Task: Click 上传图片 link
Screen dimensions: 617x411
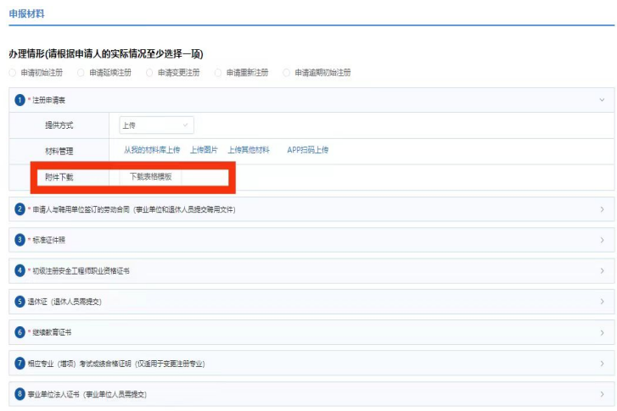Action: click(204, 150)
